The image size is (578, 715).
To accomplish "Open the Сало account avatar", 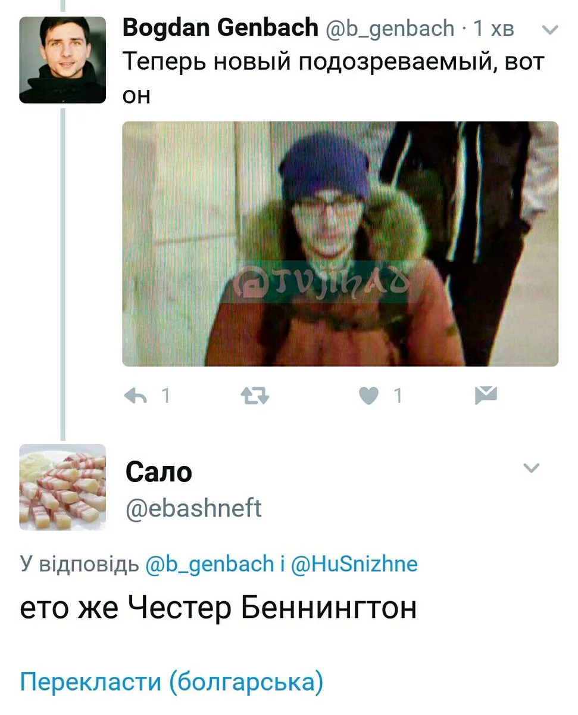I will click(x=63, y=487).
